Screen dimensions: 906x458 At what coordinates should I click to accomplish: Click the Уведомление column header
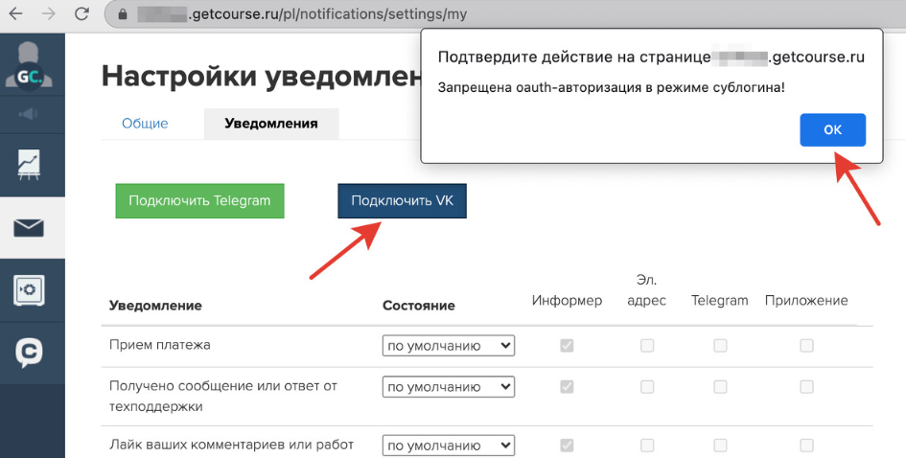point(155,306)
